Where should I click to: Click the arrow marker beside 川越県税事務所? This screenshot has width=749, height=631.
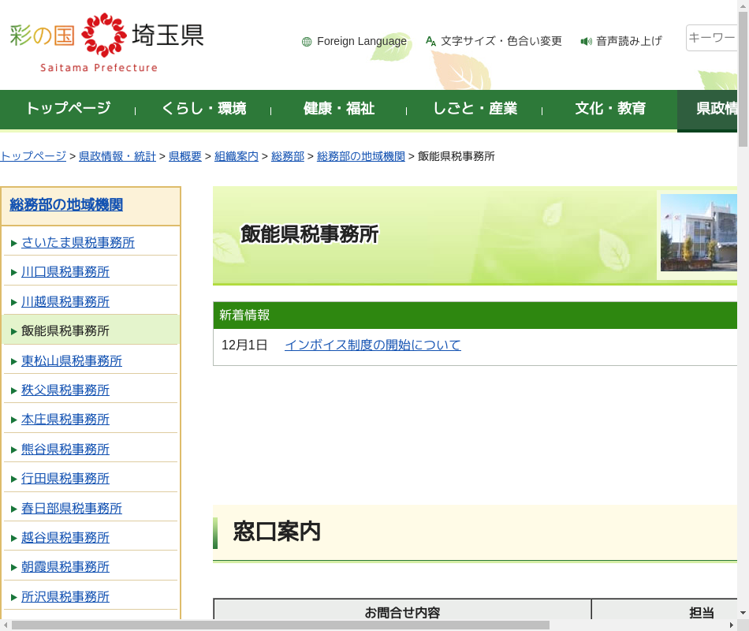pos(14,303)
